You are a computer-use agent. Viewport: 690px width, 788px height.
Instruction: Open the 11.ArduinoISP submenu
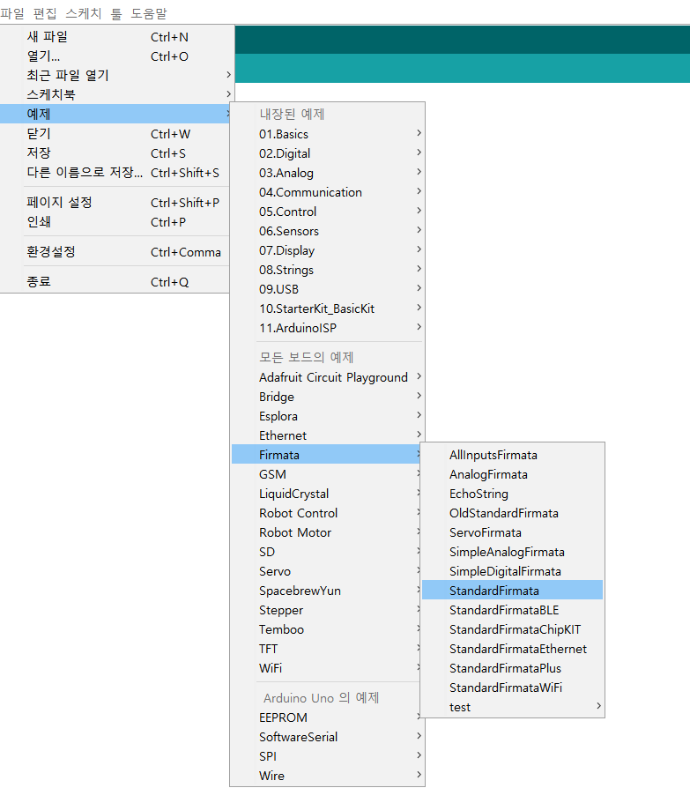pyautogui.click(x=327, y=328)
